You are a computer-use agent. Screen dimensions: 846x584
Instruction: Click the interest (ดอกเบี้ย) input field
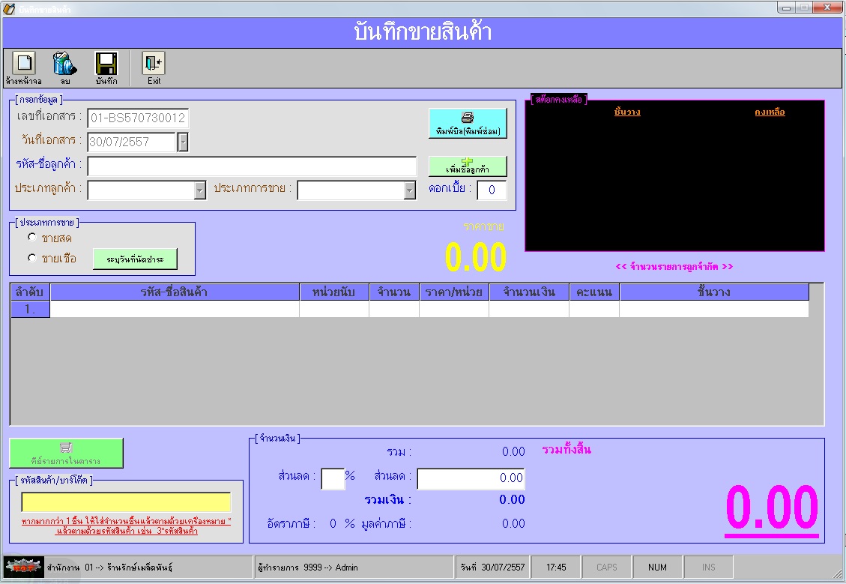click(492, 190)
